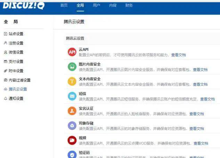Screen dimensions: 220x158
Task: Open 查看文档 link for 短信
Action: pyautogui.click(x=207, y=99)
